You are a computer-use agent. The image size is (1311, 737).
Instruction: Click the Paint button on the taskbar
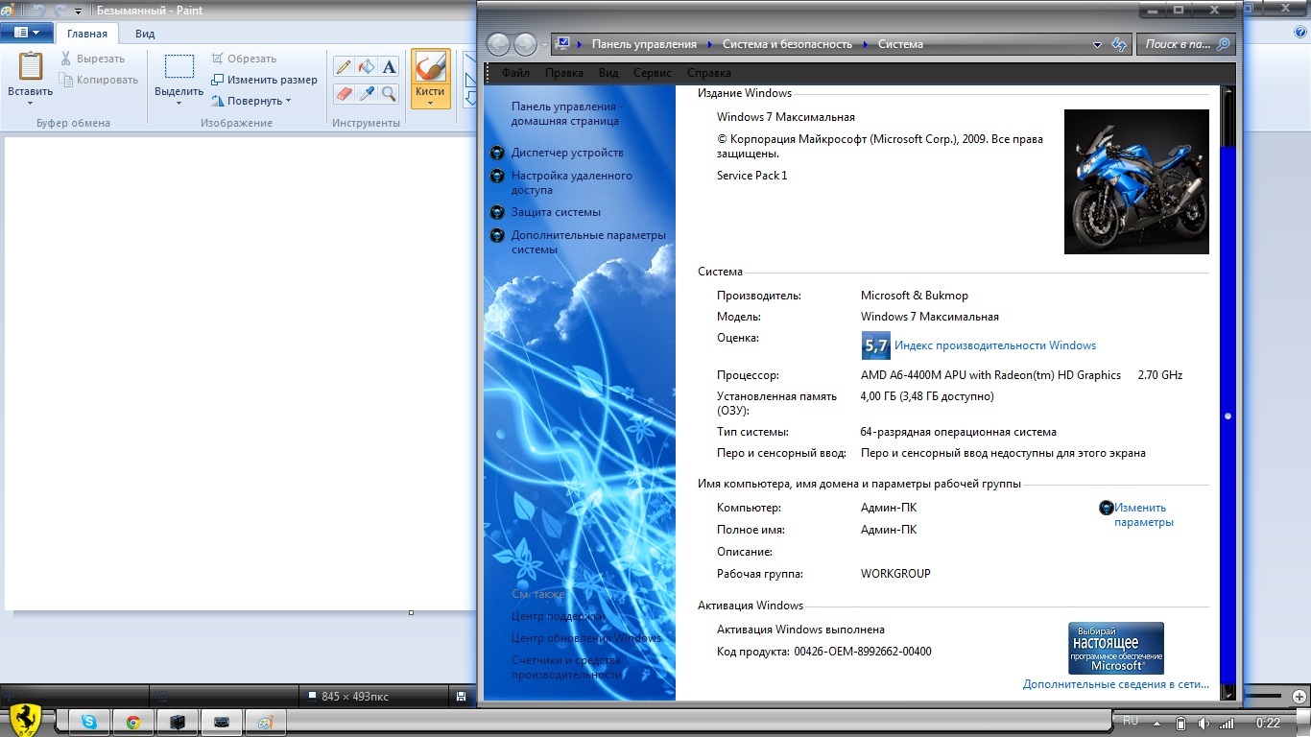click(x=266, y=723)
